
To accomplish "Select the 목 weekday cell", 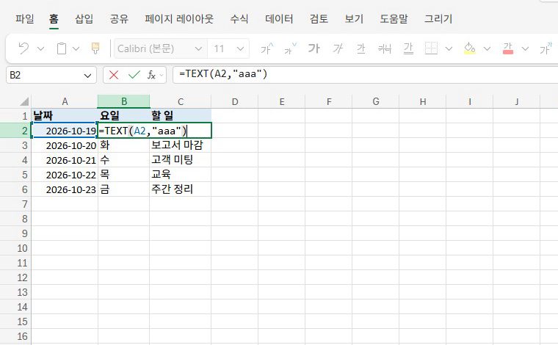I will pyautogui.click(x=124, y=175).
